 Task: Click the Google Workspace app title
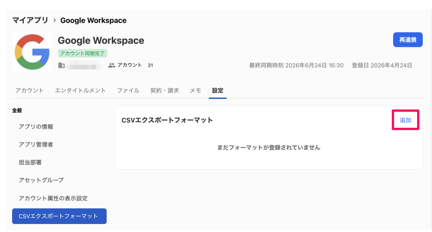[x=101, y=40]
